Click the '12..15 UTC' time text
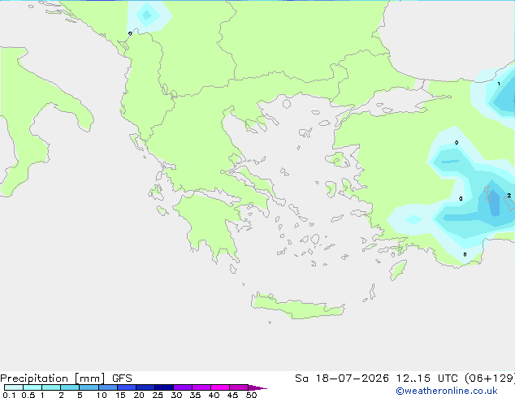This screenshot has width=515, height=398. [427, 379]
